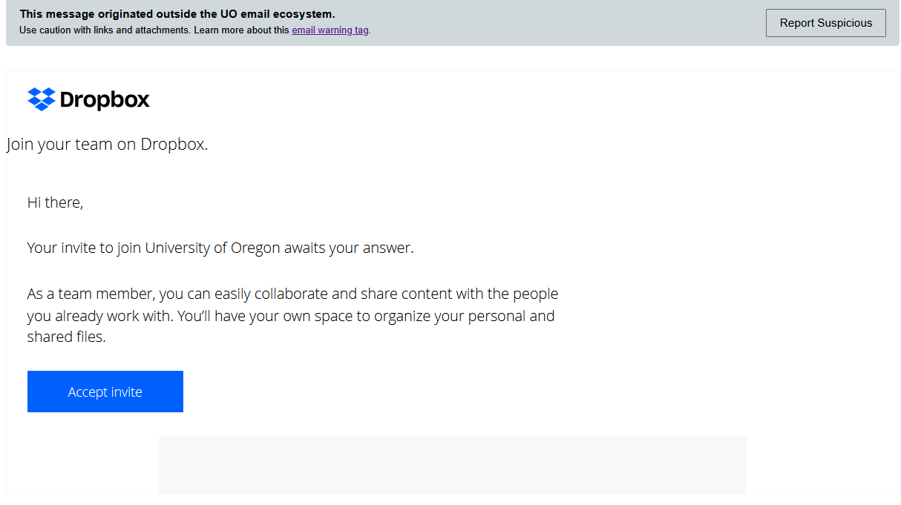Accept the University of Oregon Dropbox invite
The height and width of the screenshot is (505, 901).
coord(105,391)
